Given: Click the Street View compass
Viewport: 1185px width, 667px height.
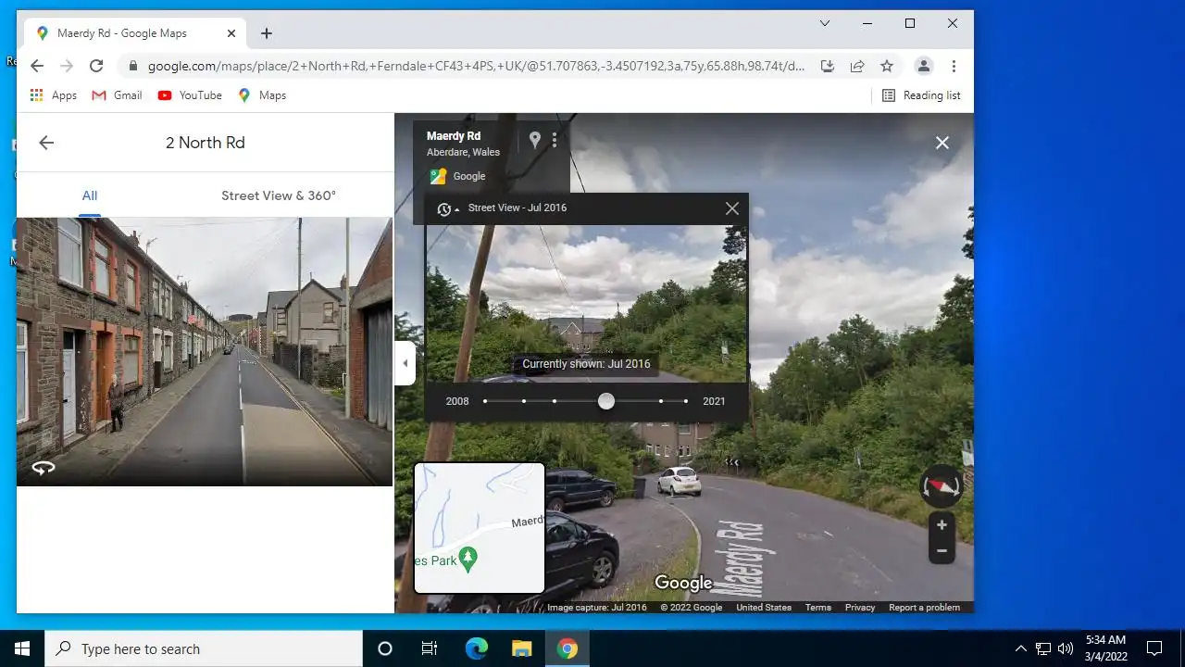Looking at the screenshot, I should tap(942, 485).
